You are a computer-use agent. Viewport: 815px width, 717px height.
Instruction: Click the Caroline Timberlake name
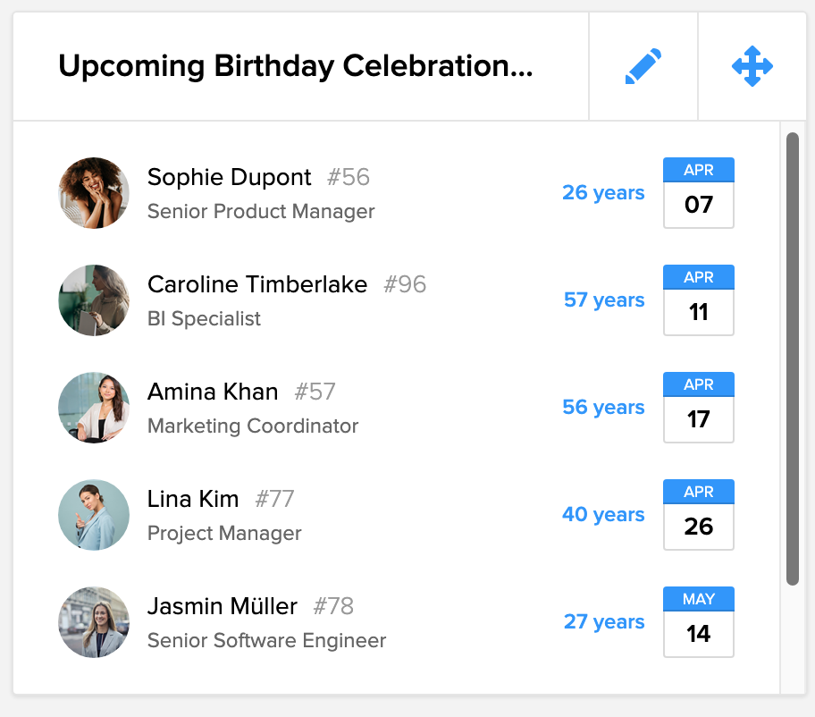257,284
